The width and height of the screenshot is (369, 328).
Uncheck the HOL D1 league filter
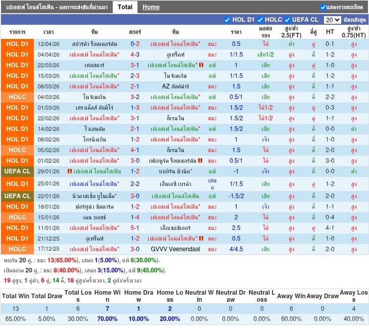tap(227, 20)
